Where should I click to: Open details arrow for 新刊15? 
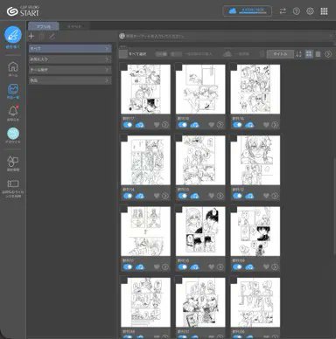(x=275, y=125)
